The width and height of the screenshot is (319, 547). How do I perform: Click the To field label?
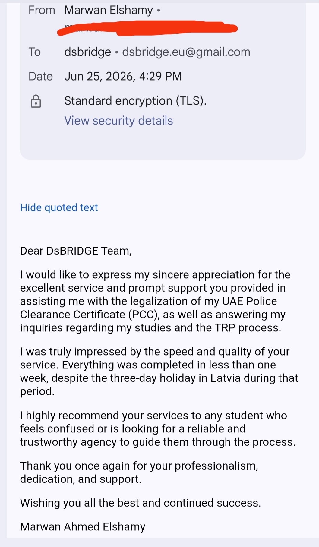tap(35, 52)
